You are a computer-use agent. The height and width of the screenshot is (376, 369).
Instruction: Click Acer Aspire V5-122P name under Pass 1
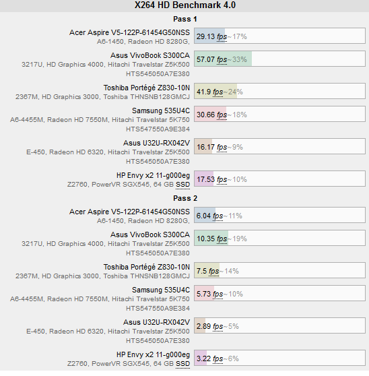(x=129, y=32)
